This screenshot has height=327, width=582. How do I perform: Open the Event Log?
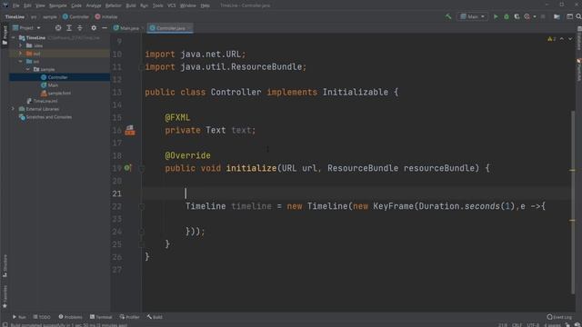tap(560, 317)
